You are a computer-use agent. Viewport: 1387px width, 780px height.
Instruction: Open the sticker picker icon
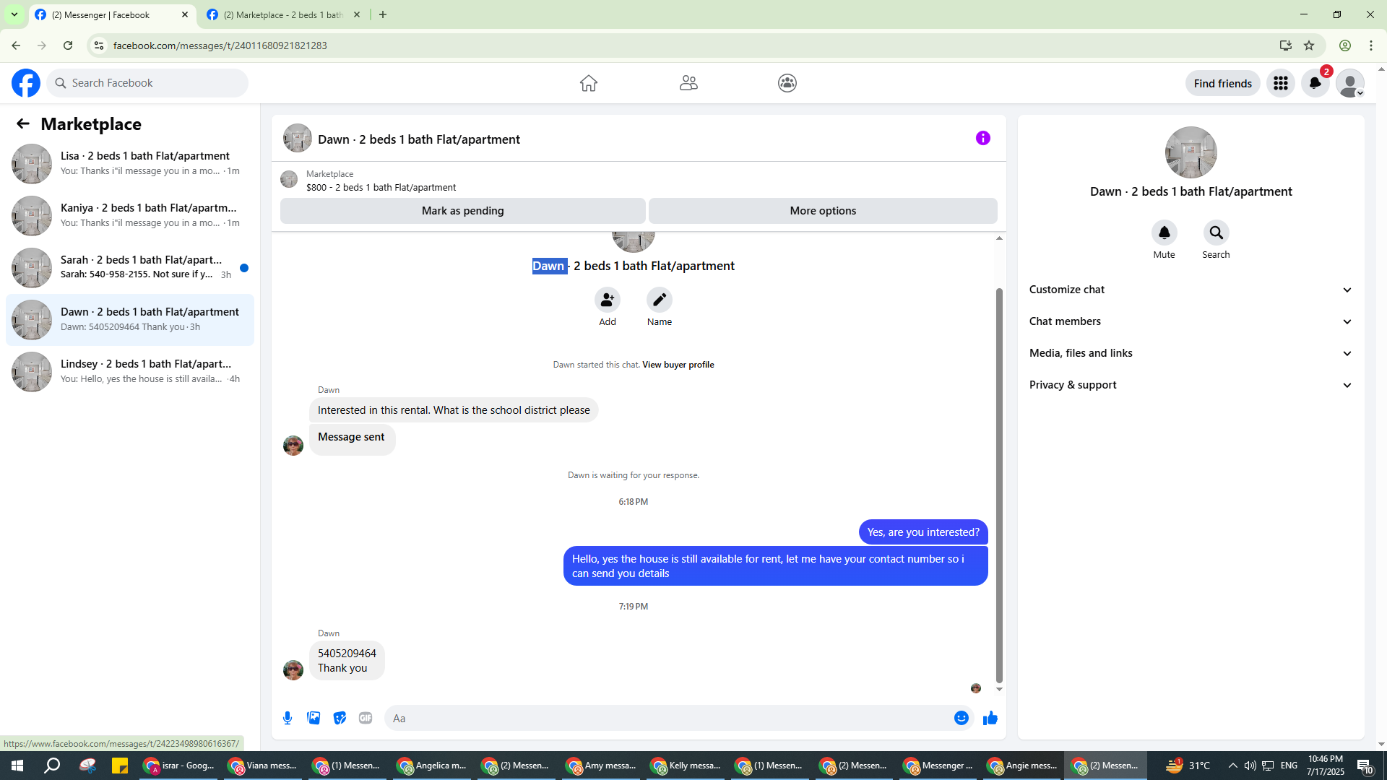(x=340, y=718)
